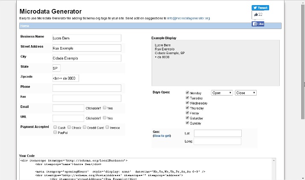Click the Twitter Tweet button
This screenshot has height=180, width=305.
tap(260, 8)
